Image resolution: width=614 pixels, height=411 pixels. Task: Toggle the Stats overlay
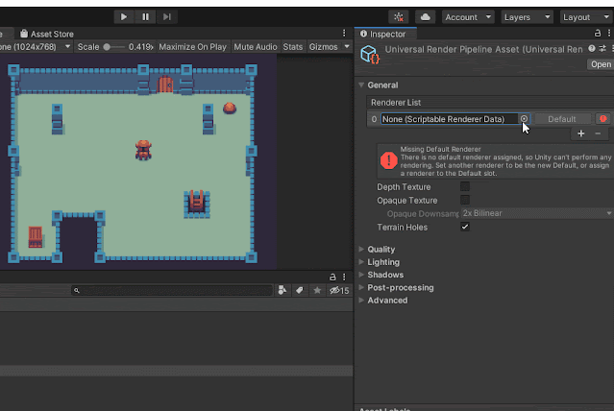(292, 47)
